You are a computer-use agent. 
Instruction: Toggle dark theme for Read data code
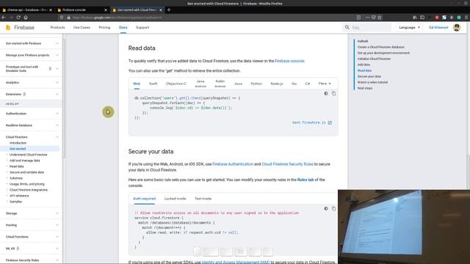[x=326, y=93]
